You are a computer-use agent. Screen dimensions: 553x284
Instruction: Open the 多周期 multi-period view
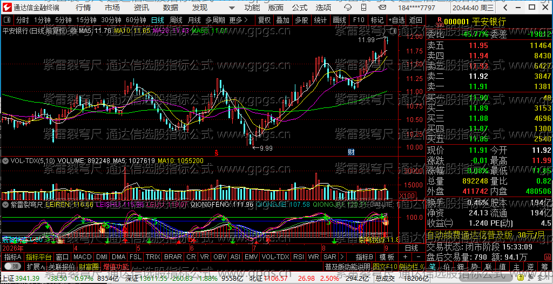215,20
